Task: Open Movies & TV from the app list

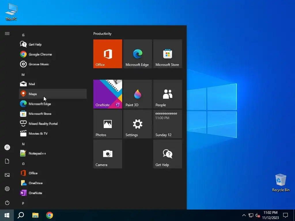Action: (x=53, y=134)
